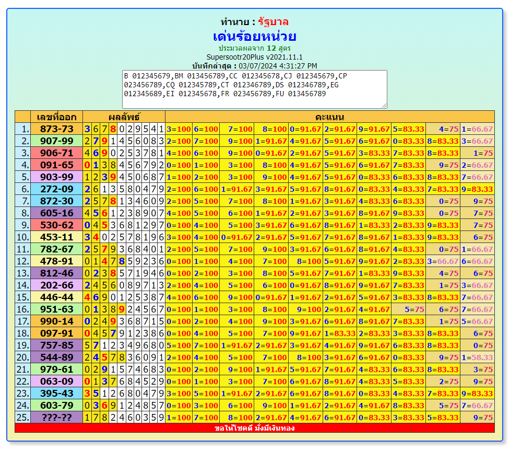Click score 2=75 in row 22
Image resolution: width=510 pixels, height=450 pixels.
click(443, 382)
